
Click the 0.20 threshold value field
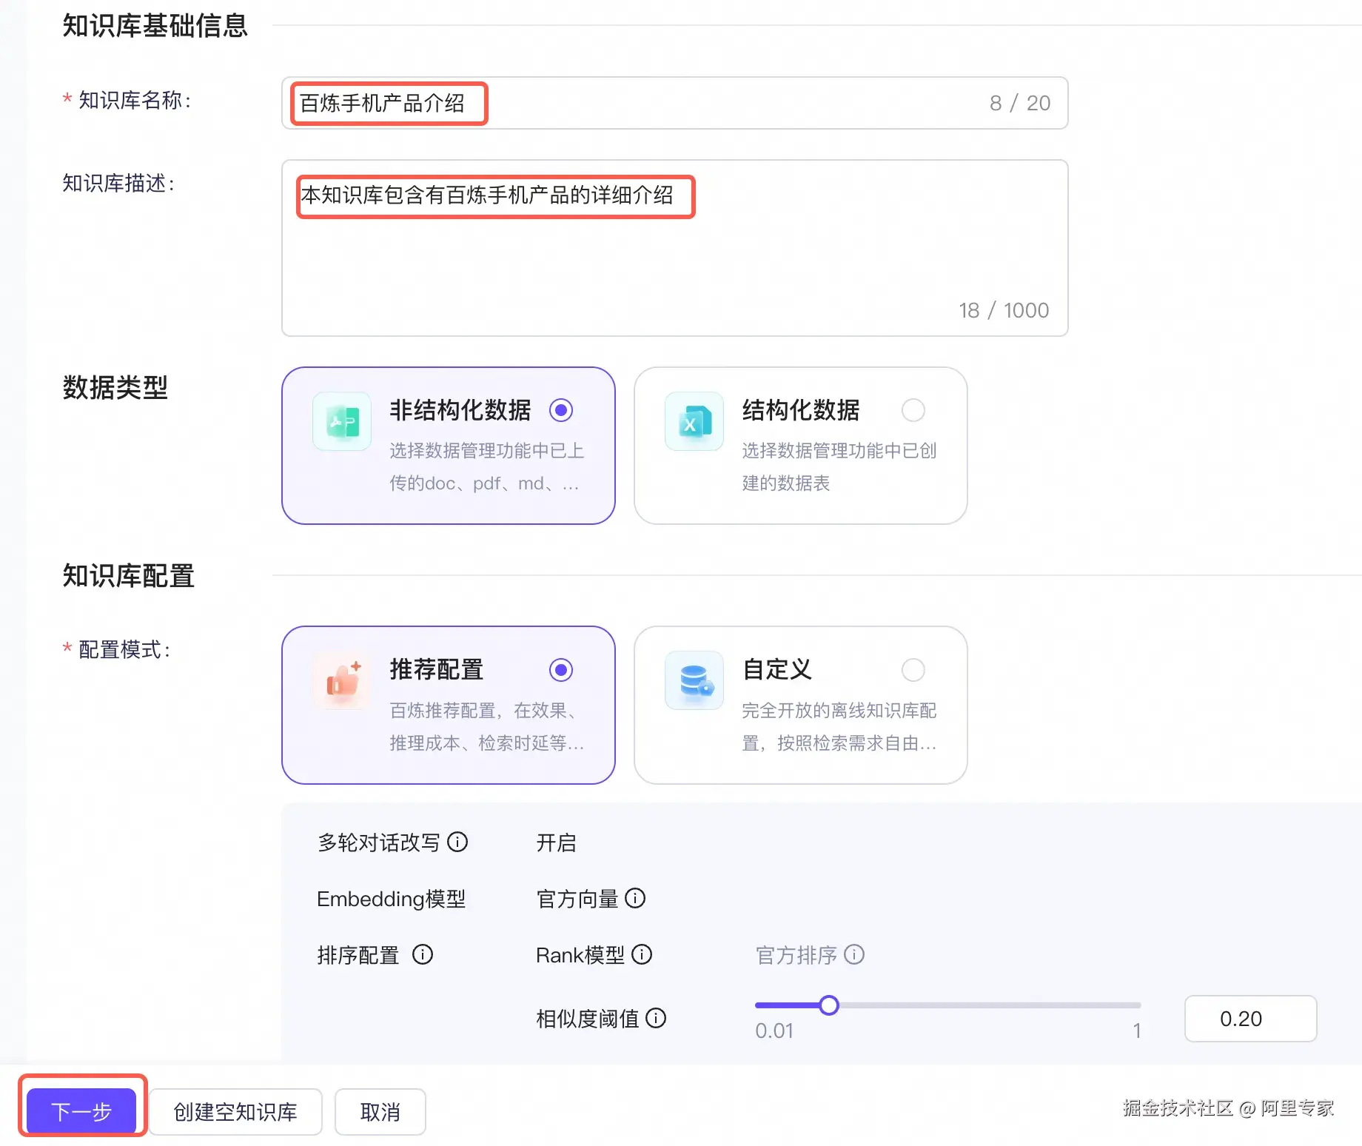point(1250,1019)
